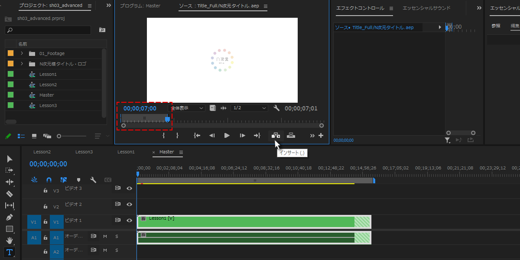This screenshot has height=260, width=520.
Task: Toggle lock on V3 track
Action: pos(45,190)
